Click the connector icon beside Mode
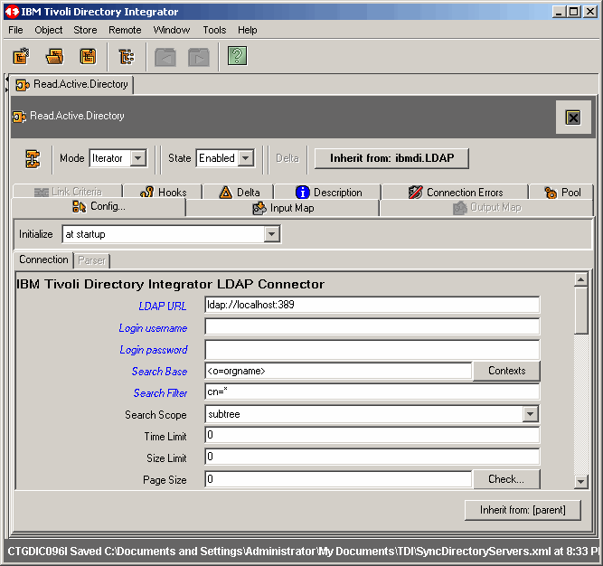The height and width of the screenshot is (566, 603). point(33,158)
